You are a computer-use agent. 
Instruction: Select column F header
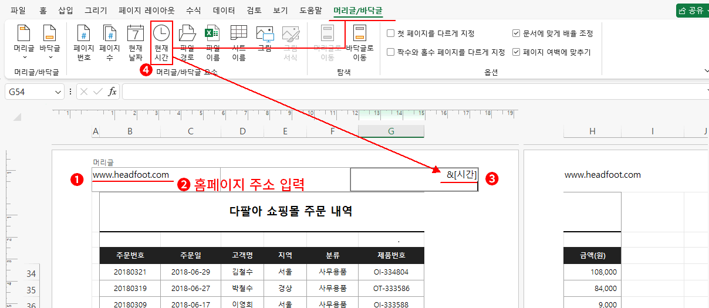pyautogui.click(x=332, y=132)
